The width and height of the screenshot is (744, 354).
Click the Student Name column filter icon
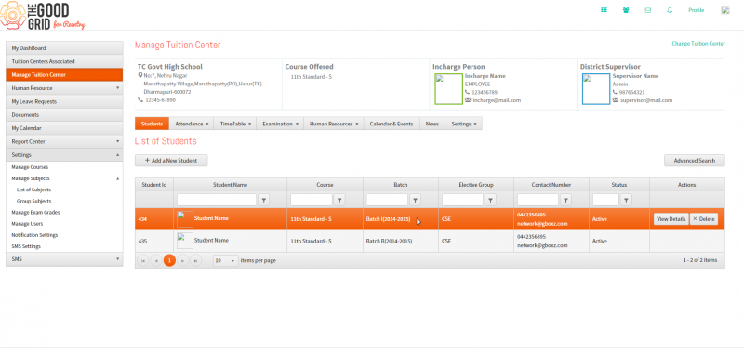tap(264, 200)
